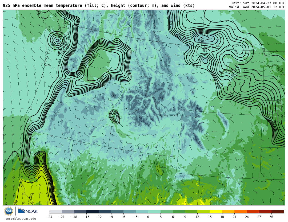The width and height of the screenshot is (288, 222).
Task: Click the colorbar label '-12'
Action: 99,217
